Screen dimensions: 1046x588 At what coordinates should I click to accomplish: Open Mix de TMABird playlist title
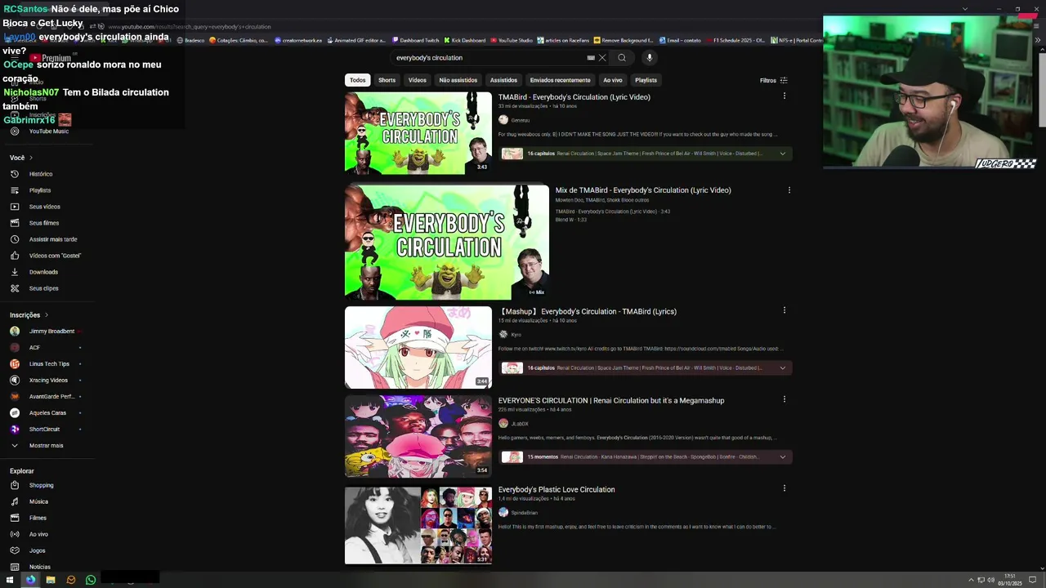coord(643,190)
